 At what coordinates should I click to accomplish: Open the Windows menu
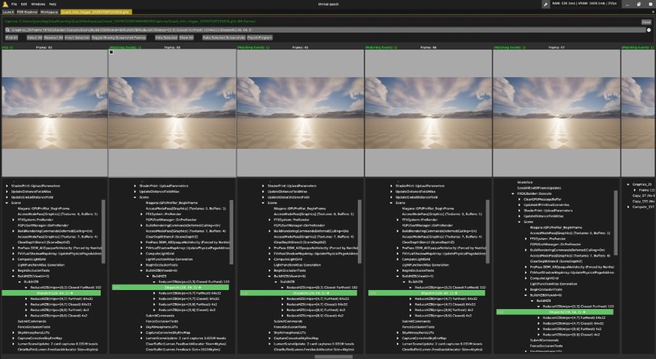pos(38,4)
